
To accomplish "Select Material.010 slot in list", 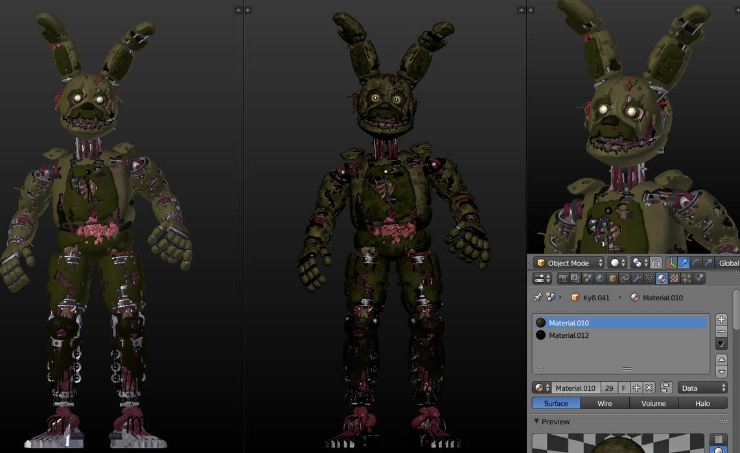I will [621, 322].
